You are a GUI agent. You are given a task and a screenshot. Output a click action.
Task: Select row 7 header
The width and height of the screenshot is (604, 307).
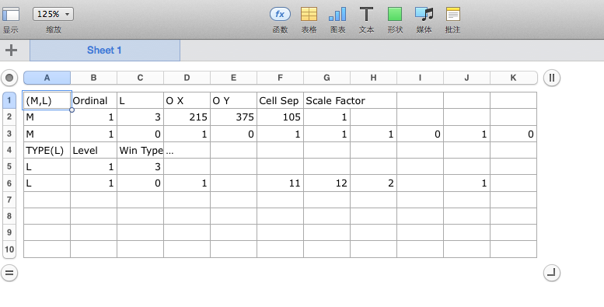tap(9, 200)
